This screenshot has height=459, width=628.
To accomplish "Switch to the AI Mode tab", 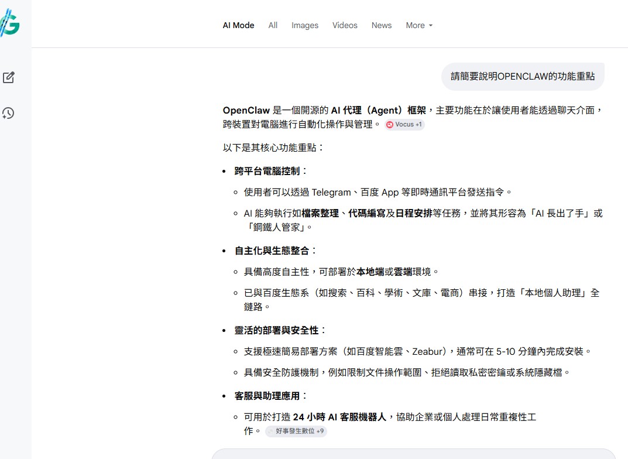I will point(238,25).
